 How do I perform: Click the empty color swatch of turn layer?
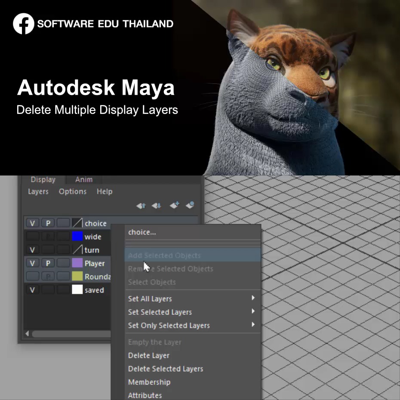point(77,249)
